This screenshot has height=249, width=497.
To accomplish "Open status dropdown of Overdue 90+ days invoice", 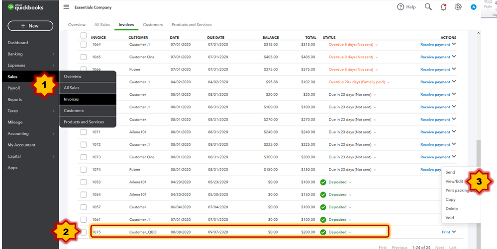I will point(388,82).
